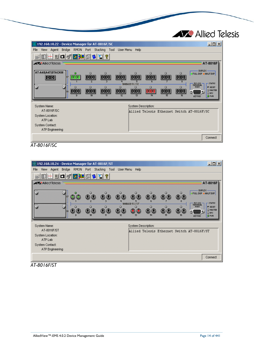Select red port 14 on the SC switch

coord(151,91)
